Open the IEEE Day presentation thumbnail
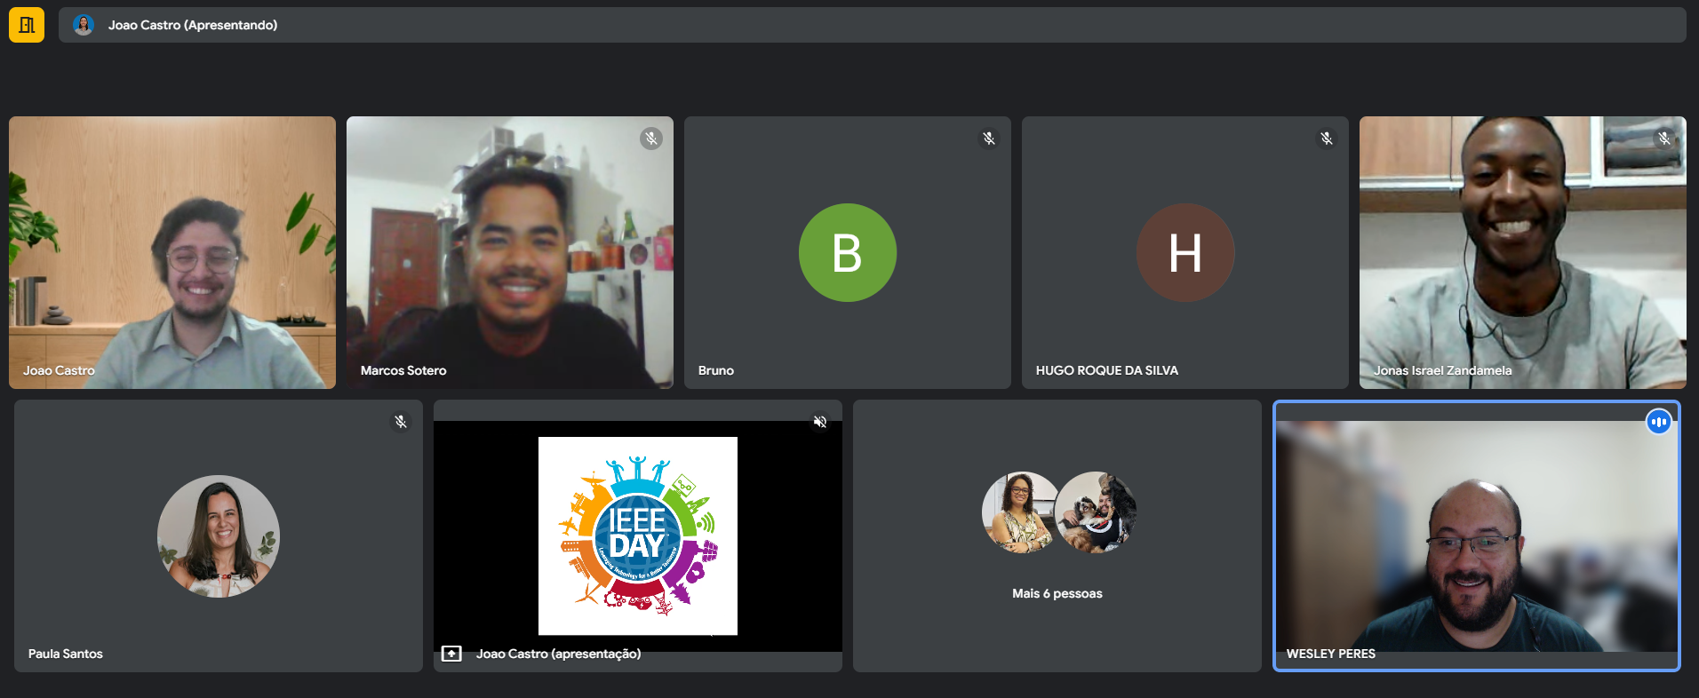 [x=638, y=535]
